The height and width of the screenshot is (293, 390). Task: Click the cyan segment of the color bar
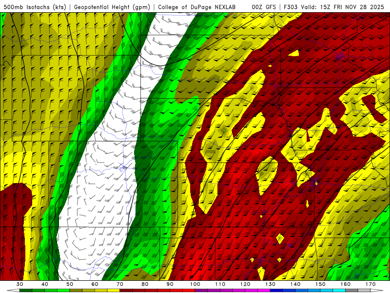[x=339, y=291]
